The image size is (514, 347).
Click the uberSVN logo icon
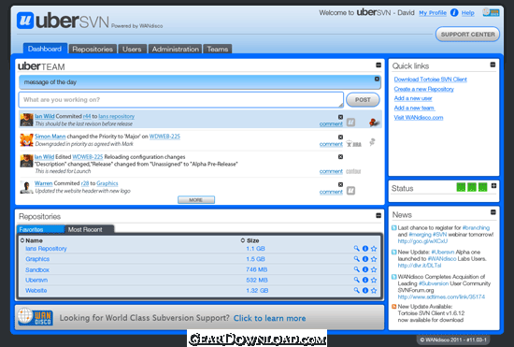(x=25, y=20)
